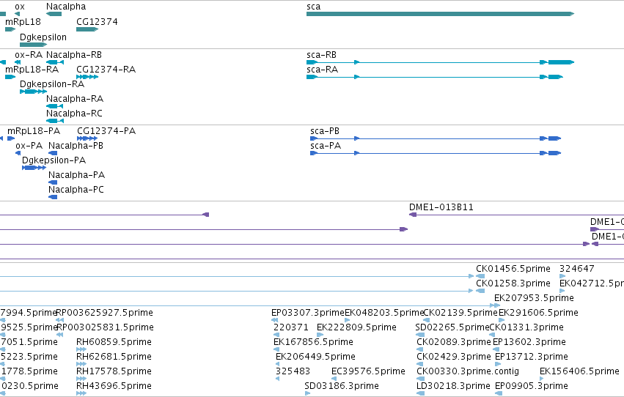Click the Nacalpha-RB transcript glyph
624x397 pixels.
[x=55, y=62]
